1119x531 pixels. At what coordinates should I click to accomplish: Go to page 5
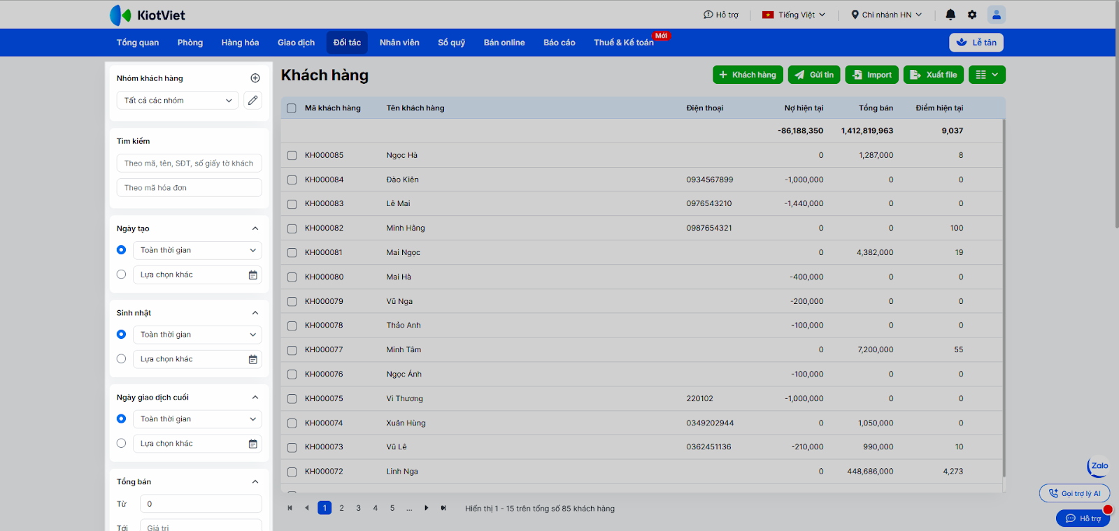[x=392, y=508]
